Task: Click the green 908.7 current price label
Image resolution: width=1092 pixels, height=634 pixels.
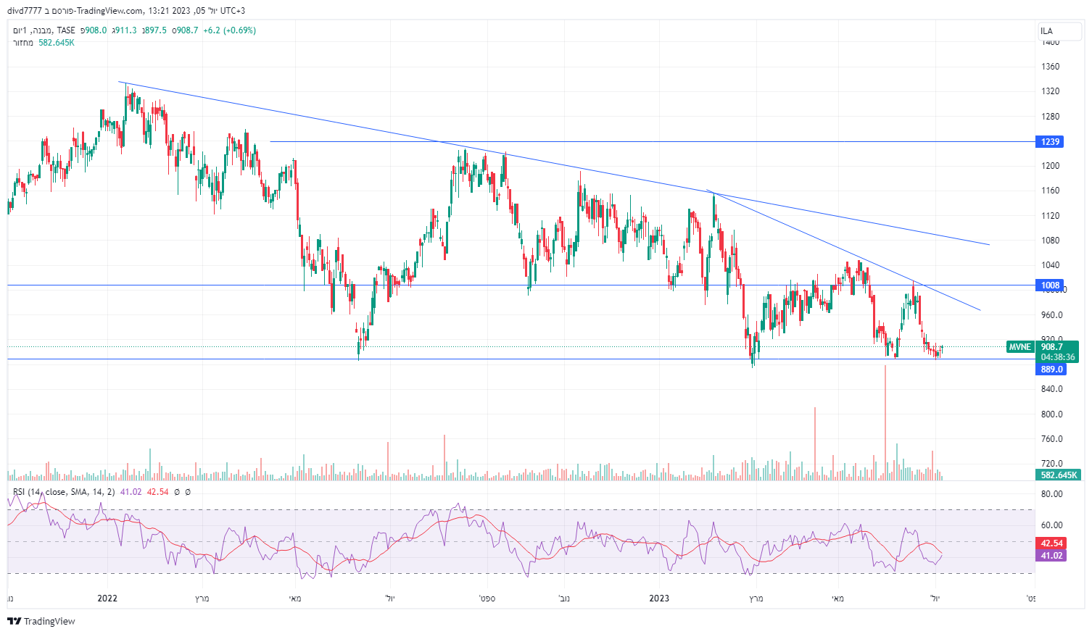Action: tap(1052, 347)
